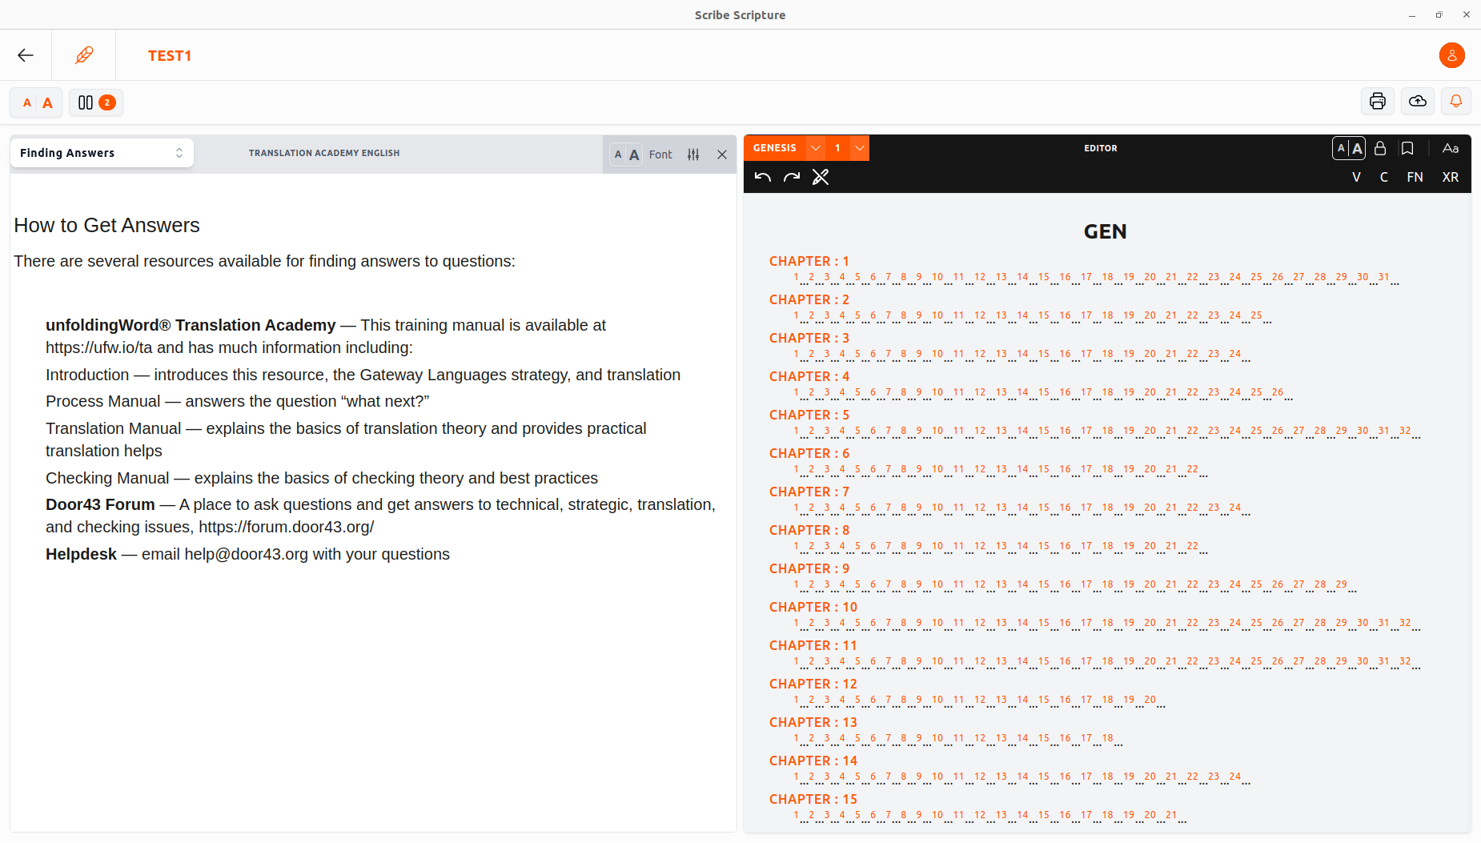Click verse 31 in Chapter 1

pos(1384,277)
